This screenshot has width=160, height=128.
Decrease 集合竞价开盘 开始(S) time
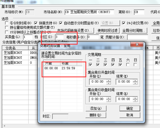109,83
